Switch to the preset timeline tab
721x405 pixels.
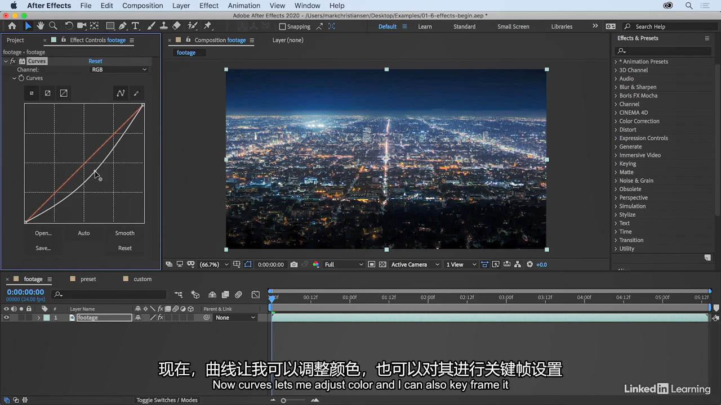[88, 279]
